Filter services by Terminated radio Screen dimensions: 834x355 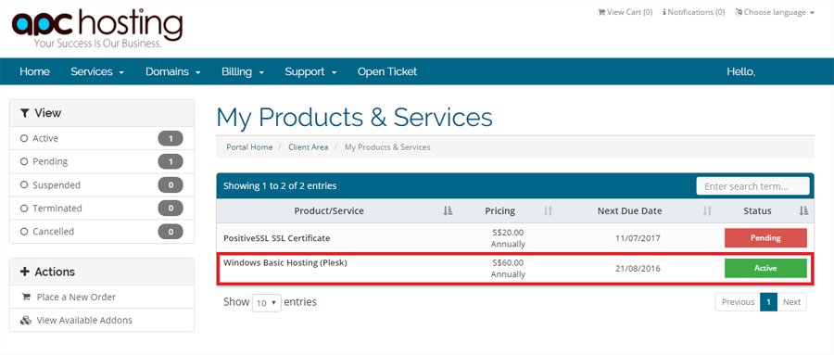pyautogui.click(x=23, y=209)
